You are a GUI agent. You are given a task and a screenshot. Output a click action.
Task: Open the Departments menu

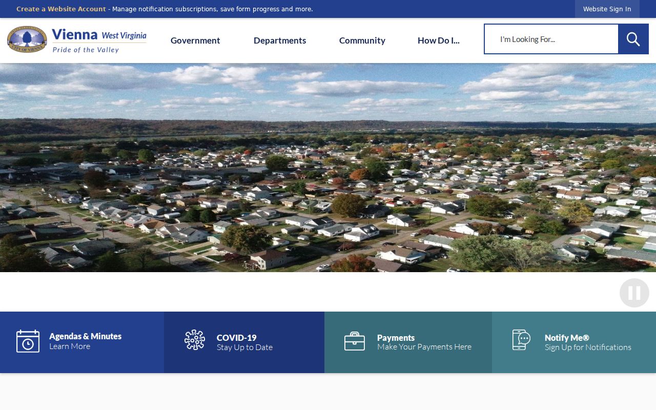tap(280, 40)
